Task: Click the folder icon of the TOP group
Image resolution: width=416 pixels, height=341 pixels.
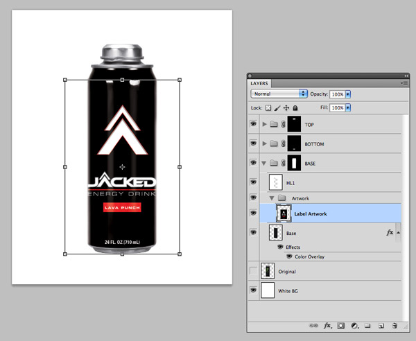Action: [274, 124]
